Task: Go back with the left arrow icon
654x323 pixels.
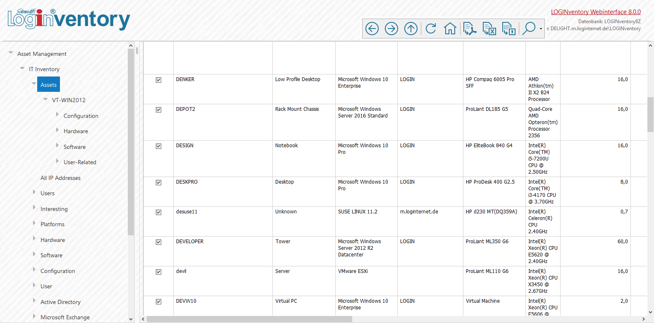Action: click(x=372, y=29)
